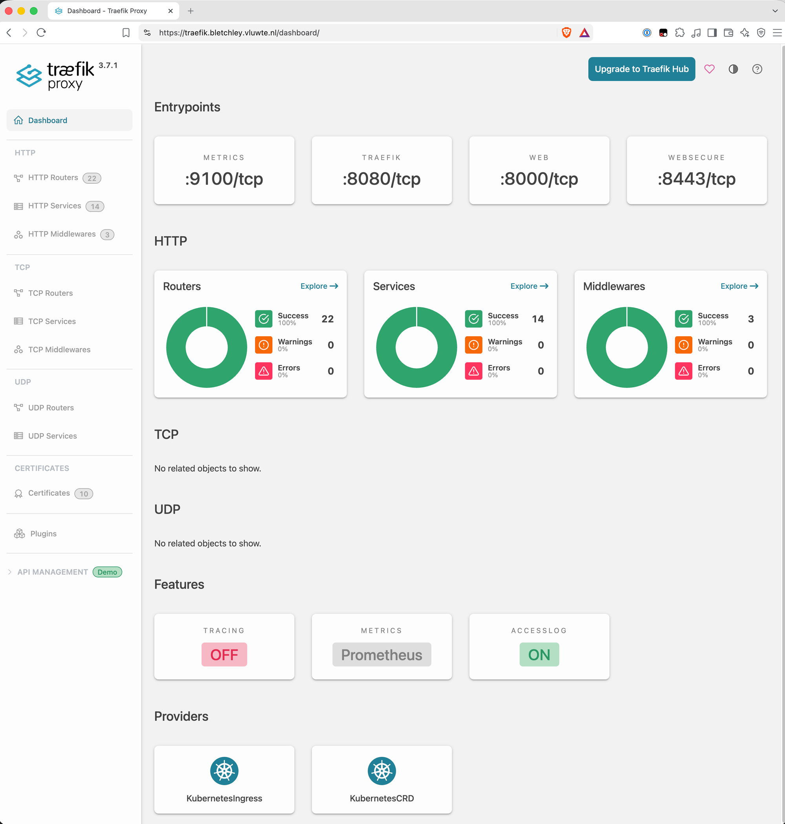Follow Explore link in Services card
The height and width of the screenshot is (824, 785).
(x=529, y=286)
